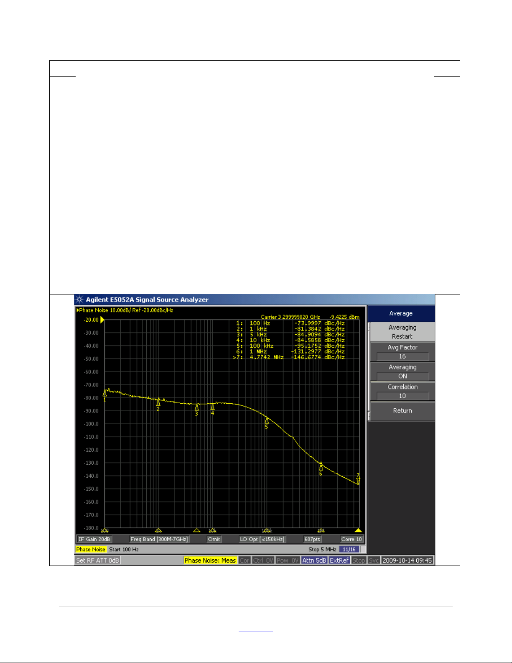Click marker readout row 6: 1 MHz

tap(290, 351)
